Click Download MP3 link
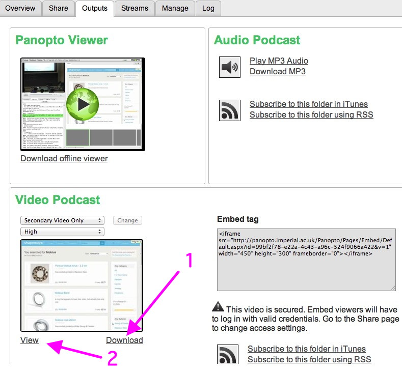This screenshot has width=402, height=372. coord(278,71)
